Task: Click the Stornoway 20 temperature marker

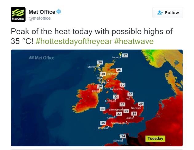Action: coord(100,63)
